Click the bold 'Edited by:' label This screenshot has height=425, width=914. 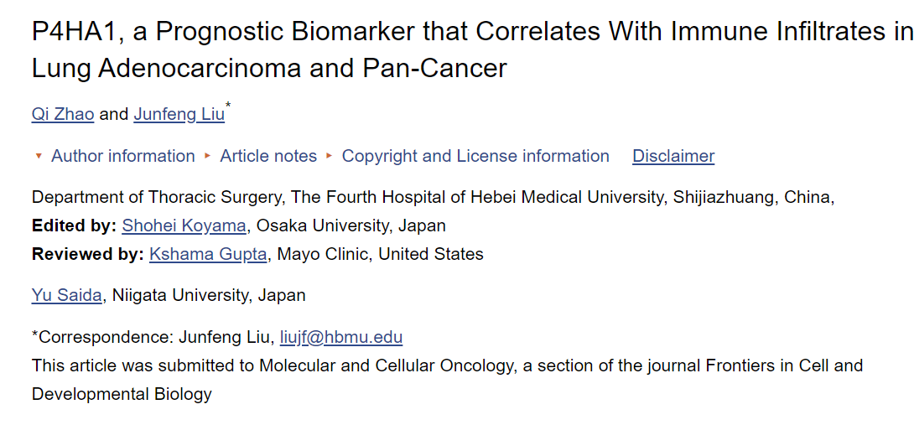click(75, 225)
